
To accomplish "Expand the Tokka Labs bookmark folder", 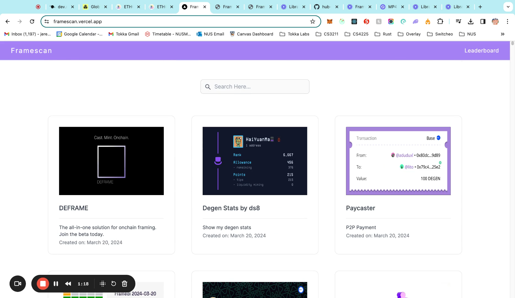I will click(x=294, y=34).
